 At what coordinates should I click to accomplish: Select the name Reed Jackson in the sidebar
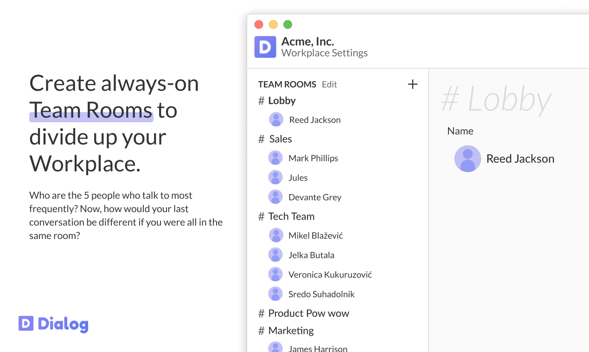pyautogui.click(x=315, y=120)
